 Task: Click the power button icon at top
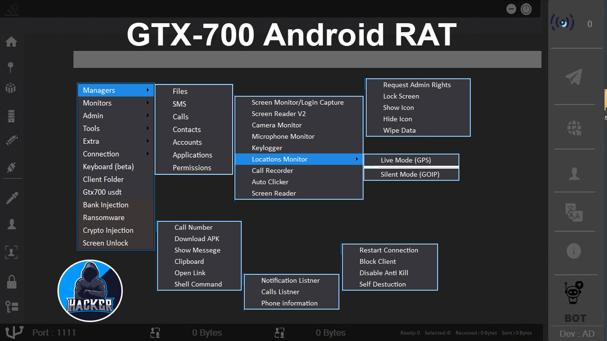coord(526,9)
